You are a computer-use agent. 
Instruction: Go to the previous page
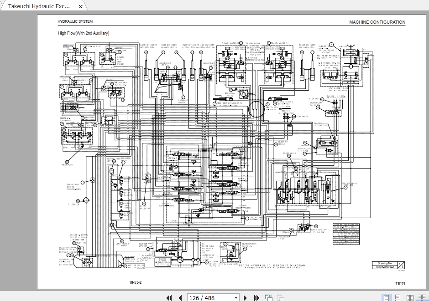(180, 298)
